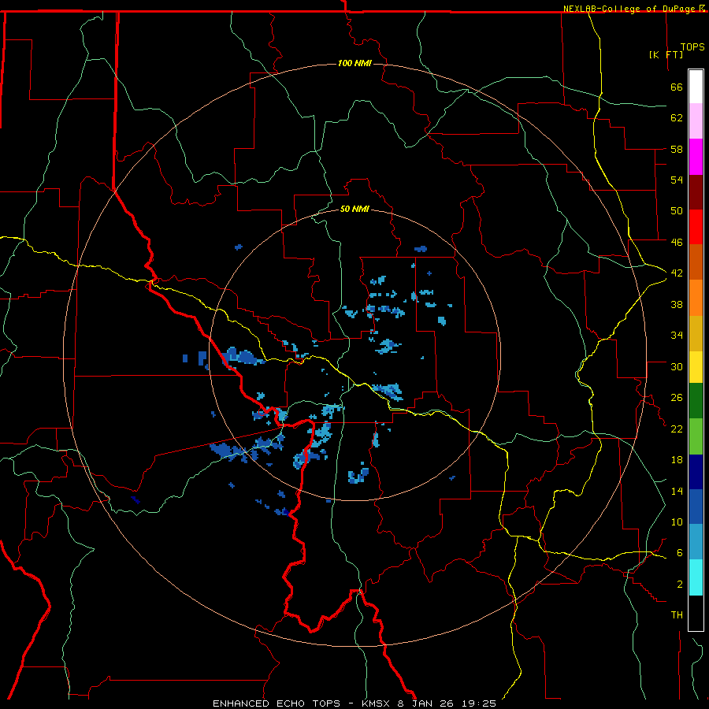Select the light green legend swatch
The height and width of the screenshot is (709, 709).
coord(696,436)
